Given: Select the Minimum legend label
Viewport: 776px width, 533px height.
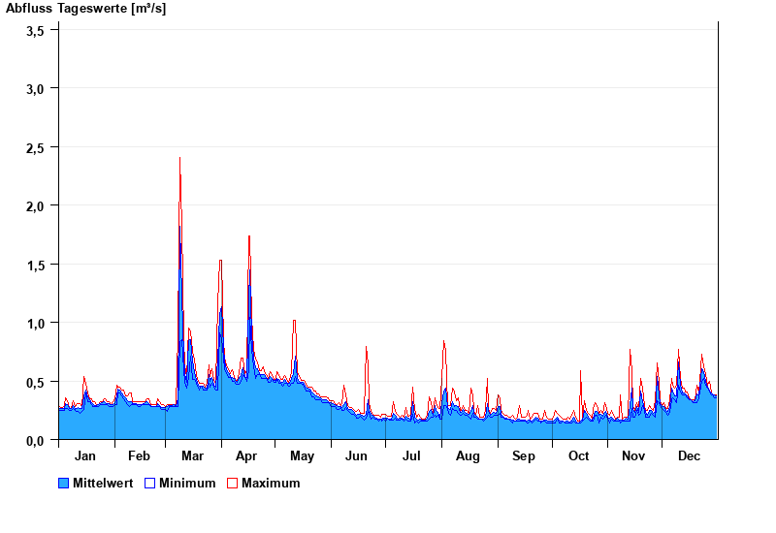Looking at the screenshot, I should point(187,483).
